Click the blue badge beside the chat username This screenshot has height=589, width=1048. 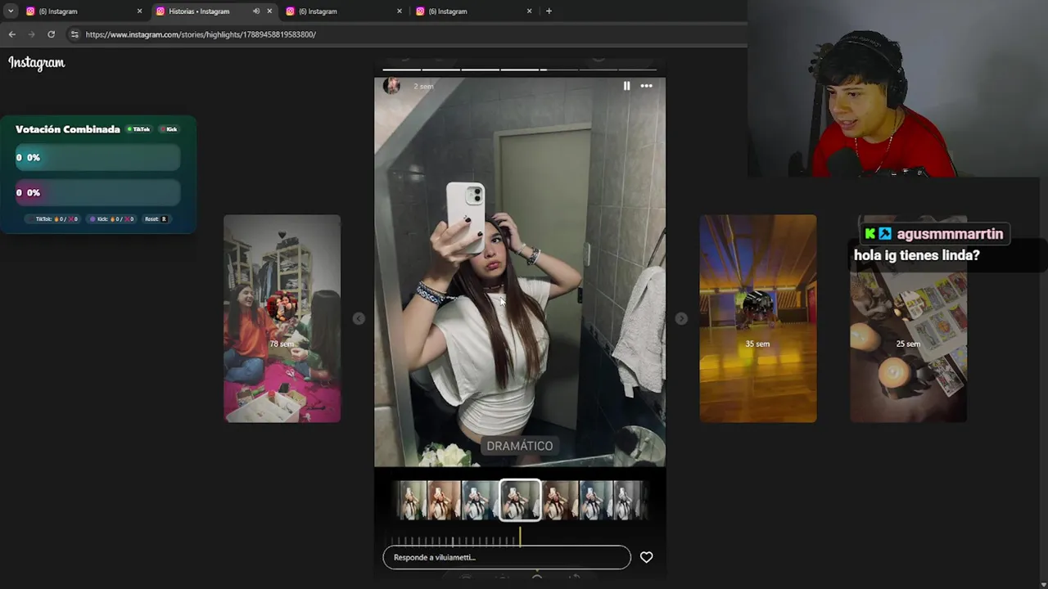coord(885,234)
